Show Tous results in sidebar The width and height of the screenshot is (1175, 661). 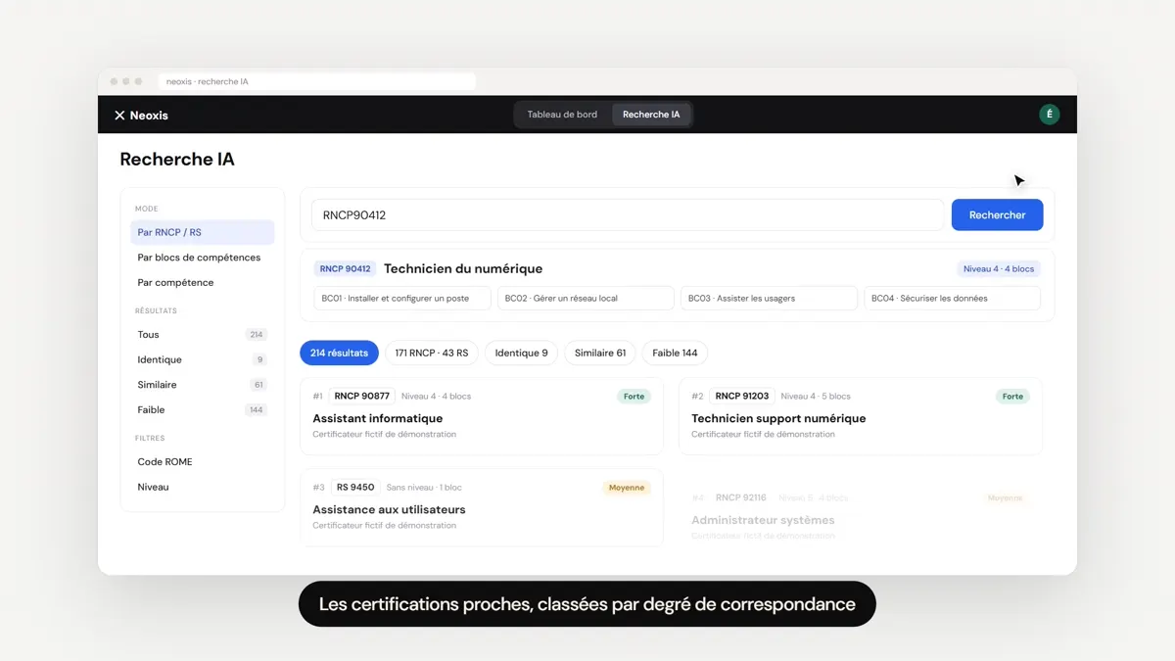(203, 335)
